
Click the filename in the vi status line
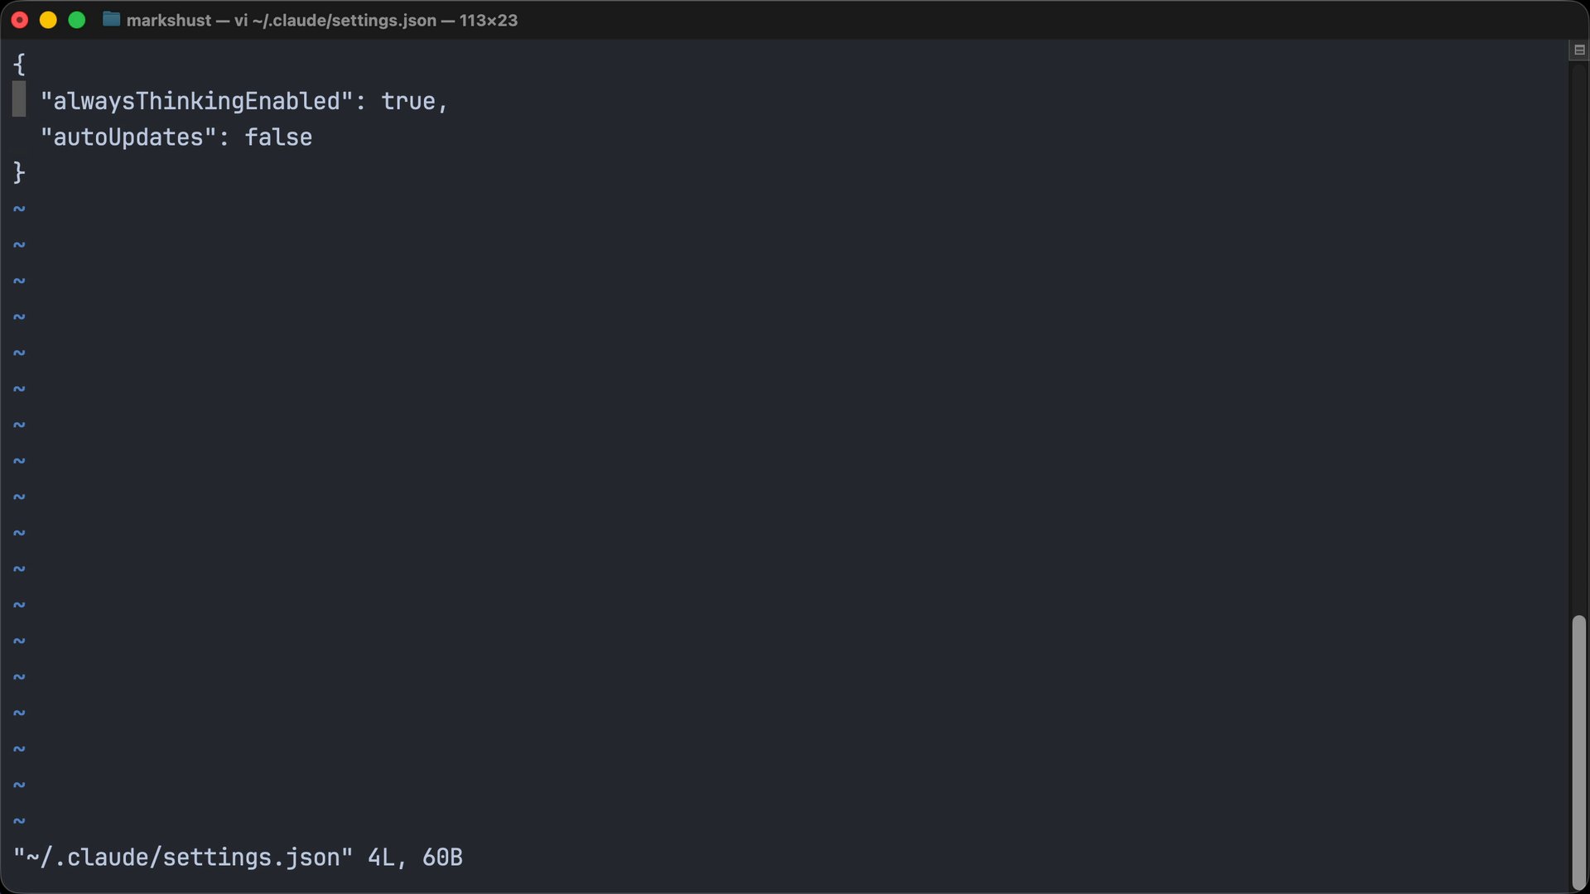click(x=181, y=858)
